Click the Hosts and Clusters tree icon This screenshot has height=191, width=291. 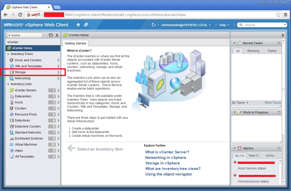(12, 60)
